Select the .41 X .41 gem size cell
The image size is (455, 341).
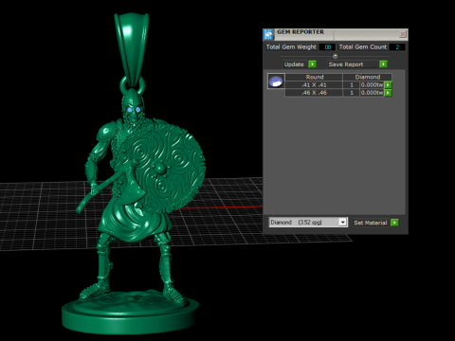coord(314,85)
